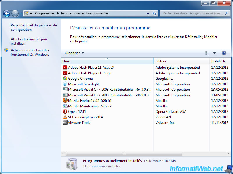The height and width of the screenshot is (174, 233).
Task: Click the Control Panel icon in address bar
Action: coord(26,13)
